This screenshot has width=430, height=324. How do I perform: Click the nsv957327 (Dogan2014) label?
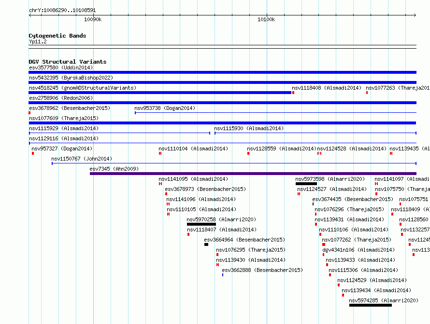coord(62,148)
